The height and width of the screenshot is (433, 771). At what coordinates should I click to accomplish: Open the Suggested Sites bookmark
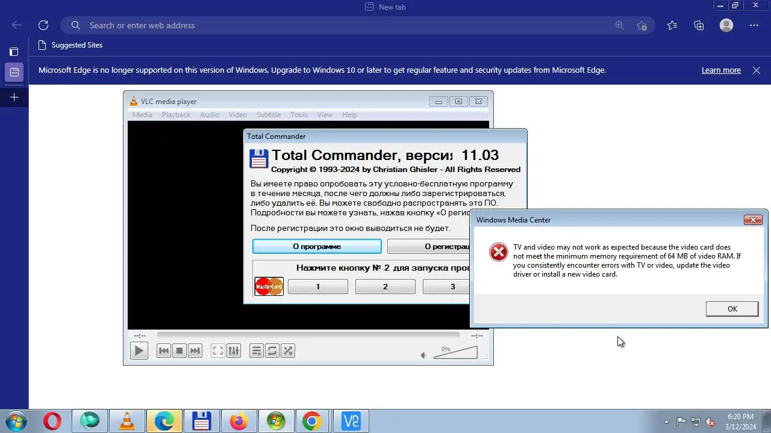coord(70,45)
